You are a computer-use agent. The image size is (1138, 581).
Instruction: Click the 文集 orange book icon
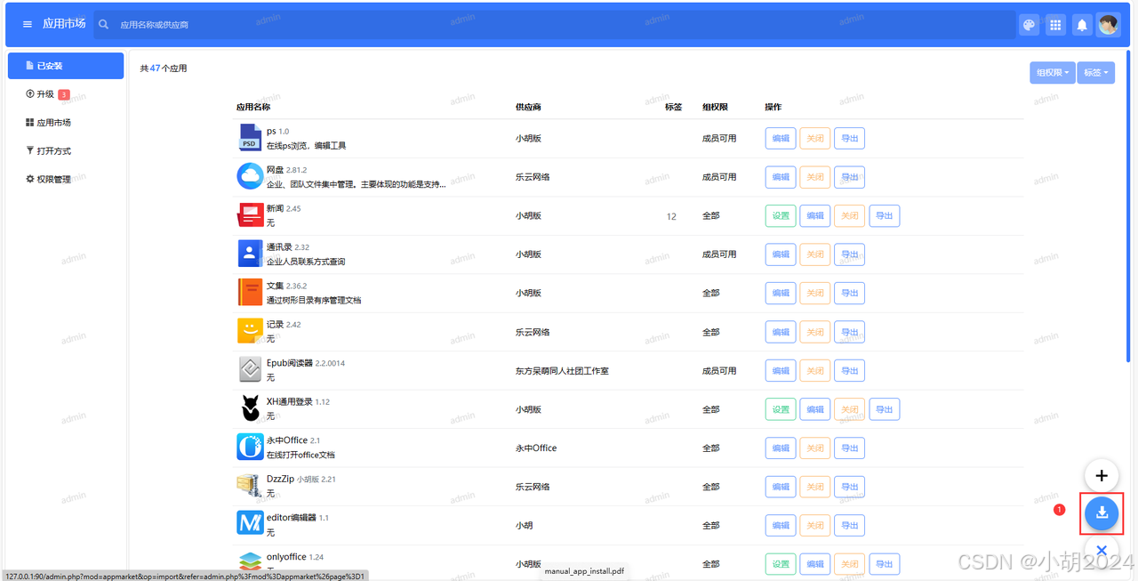250,293
